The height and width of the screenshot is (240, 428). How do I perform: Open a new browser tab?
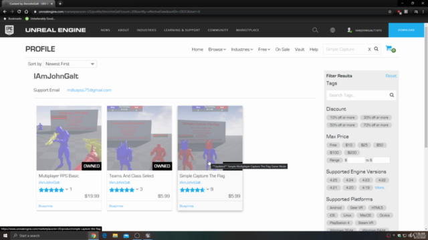coord(60,3)
